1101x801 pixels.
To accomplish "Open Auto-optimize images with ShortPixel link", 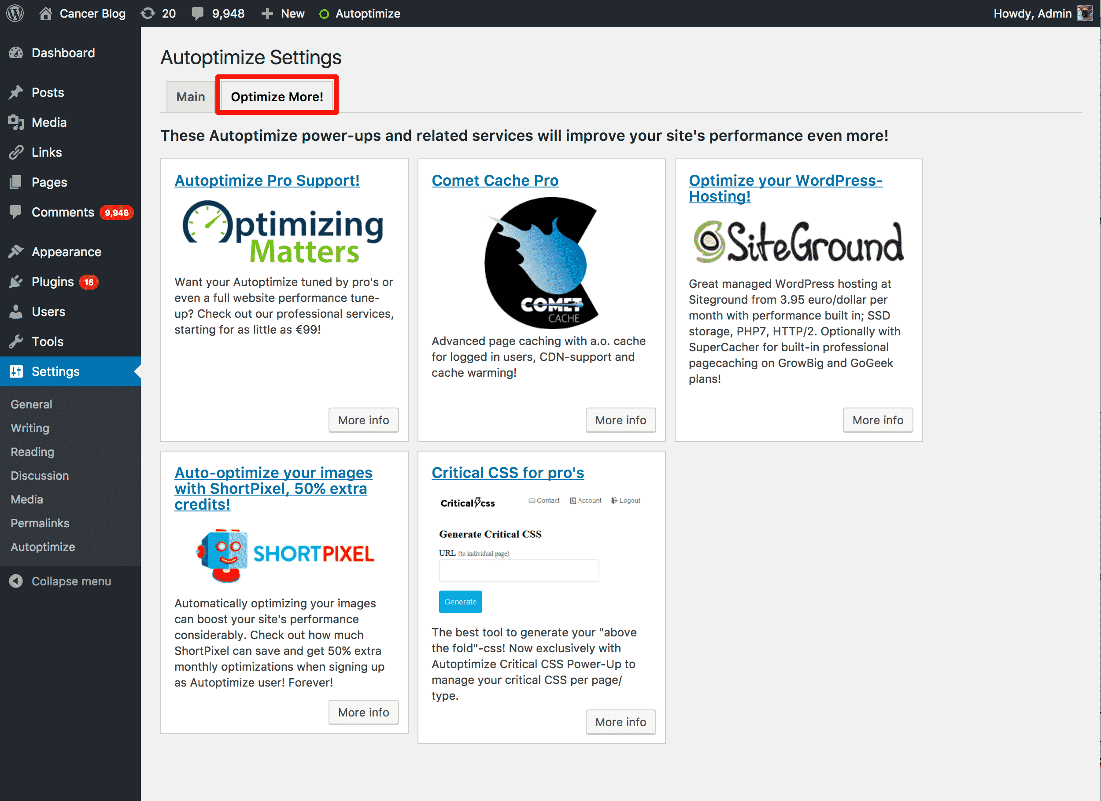I will tap(273, 488).
